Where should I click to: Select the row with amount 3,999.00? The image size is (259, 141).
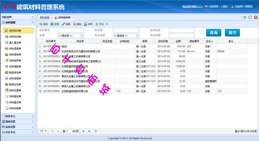pos(142,61)
